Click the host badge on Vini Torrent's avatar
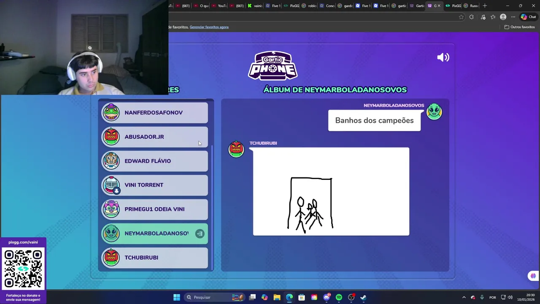This screenshot has height=304, width=540. (117, 191)
